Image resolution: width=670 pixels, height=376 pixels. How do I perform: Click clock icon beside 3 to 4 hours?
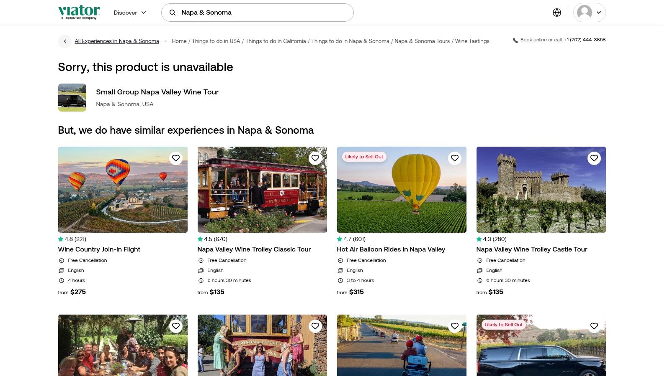pos(340,281)
